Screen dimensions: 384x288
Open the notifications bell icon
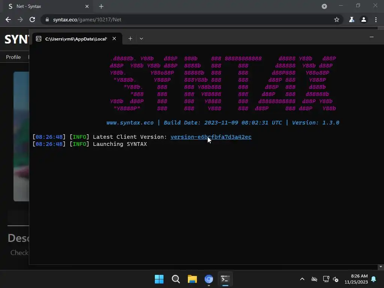pos(374,279)
